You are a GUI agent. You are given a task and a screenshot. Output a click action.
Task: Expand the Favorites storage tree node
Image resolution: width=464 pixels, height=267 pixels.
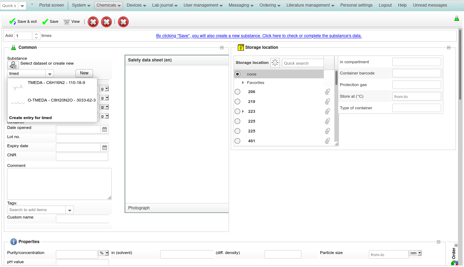point(243,83)
